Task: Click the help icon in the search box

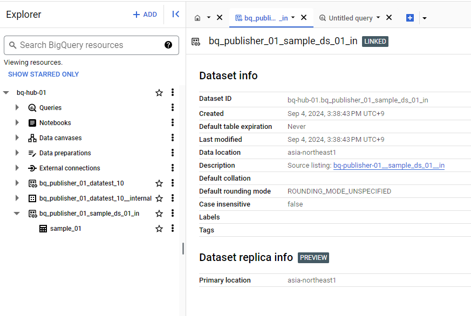Action: [x=168, y=45]
